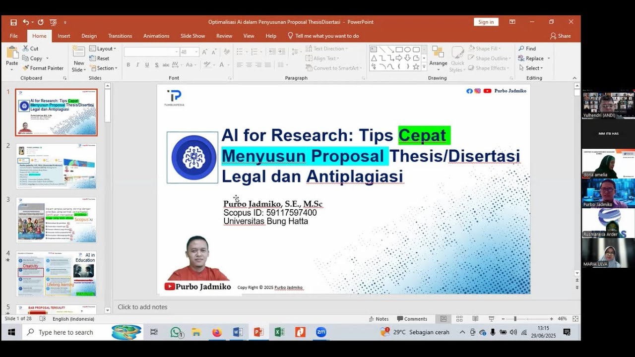Toggle Underline formatting

[147, 65]
